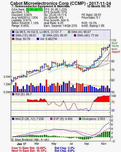Click the green SMA (4) legend swatch
The width and height of the screenshot is (121, 152).
tap(69, 32)
